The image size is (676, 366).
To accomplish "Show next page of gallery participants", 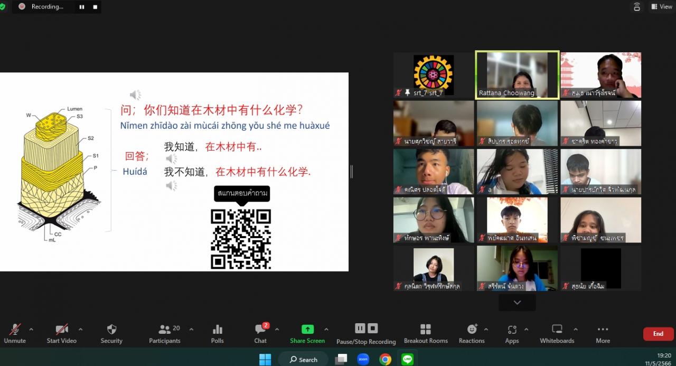I will (517, 303).
